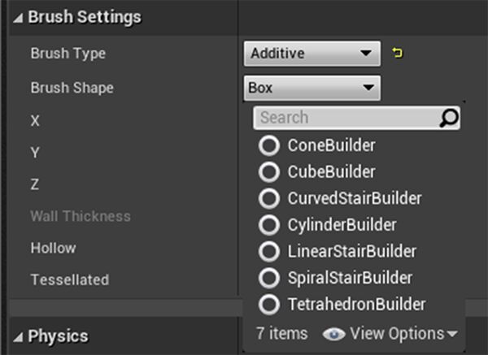Select the CubeBuilder radio button
This screenshot has width=488, height=355.
tap(268, 172)
